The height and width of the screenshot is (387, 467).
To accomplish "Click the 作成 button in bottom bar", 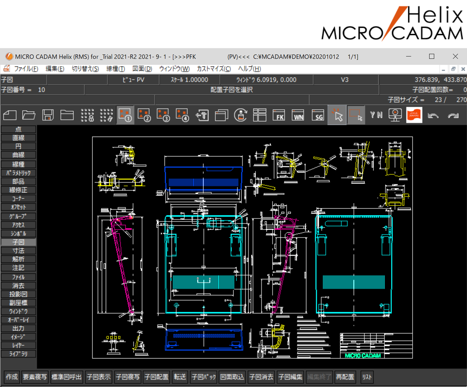I will tap(12, 377).
